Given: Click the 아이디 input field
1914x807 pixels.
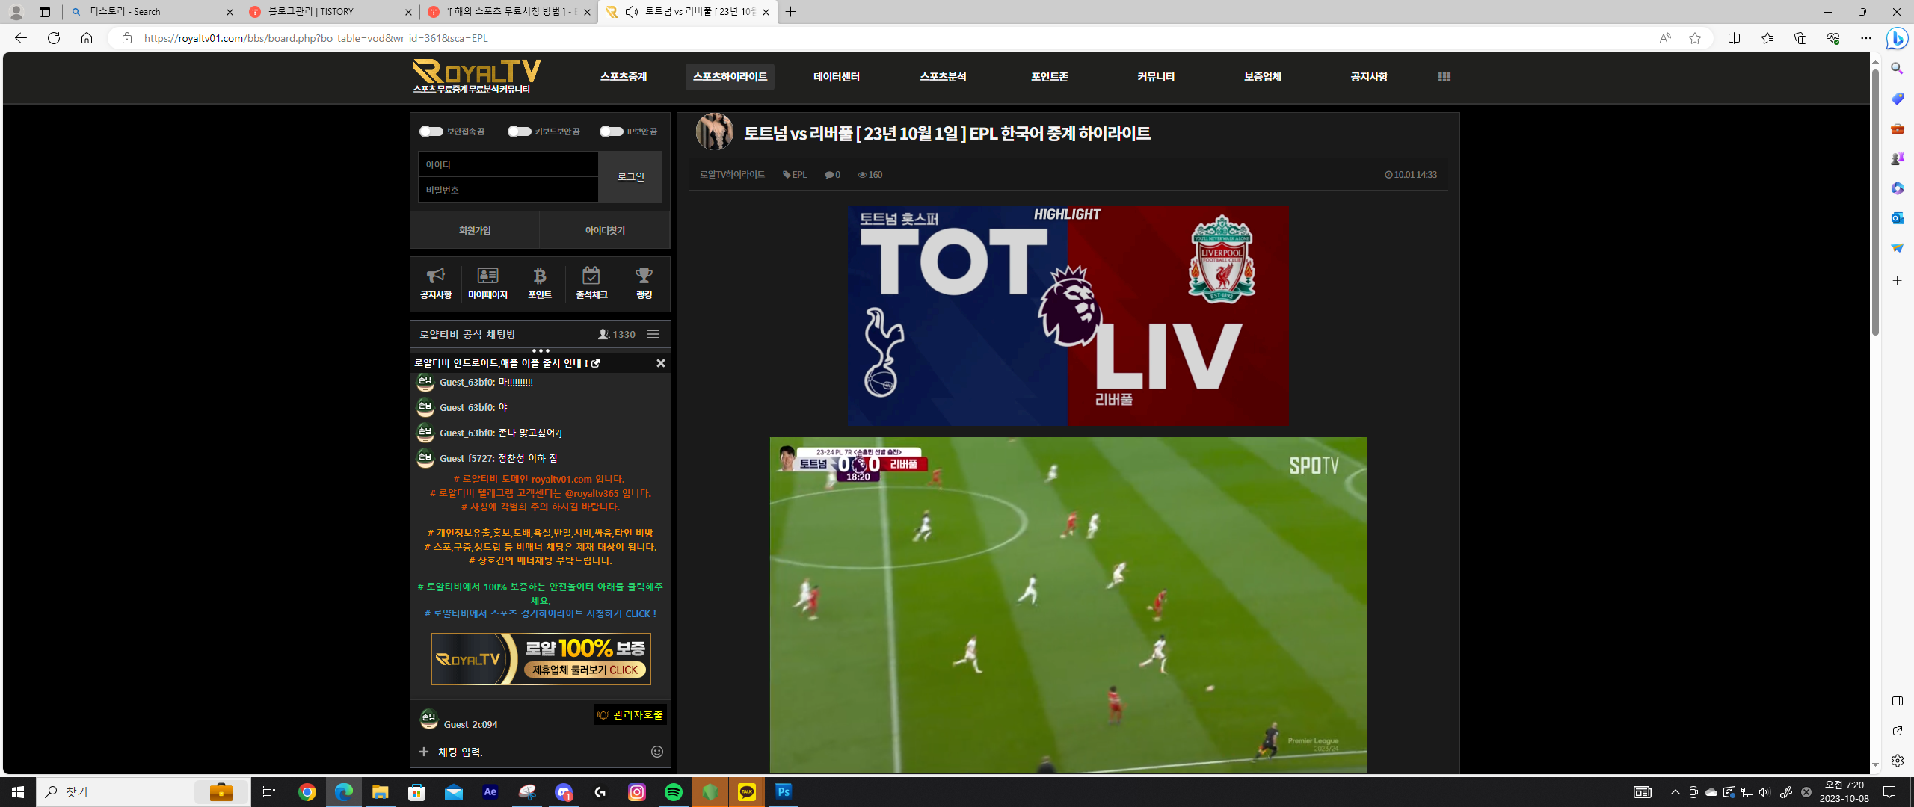Looking at the screenshot, I should pyautogui.click(x=508, y=164).
